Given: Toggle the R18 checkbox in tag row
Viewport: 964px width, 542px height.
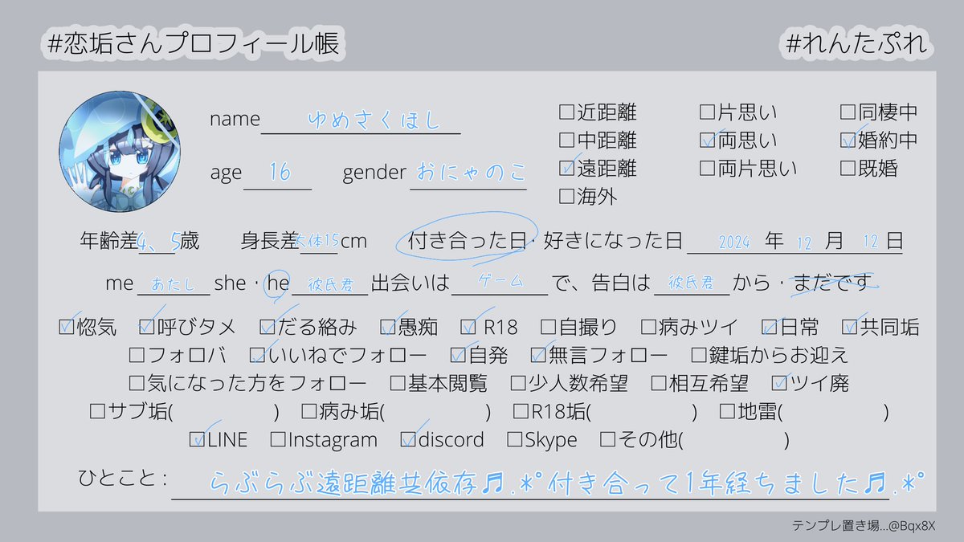Looking at the screenshot, I should point(469,327).
